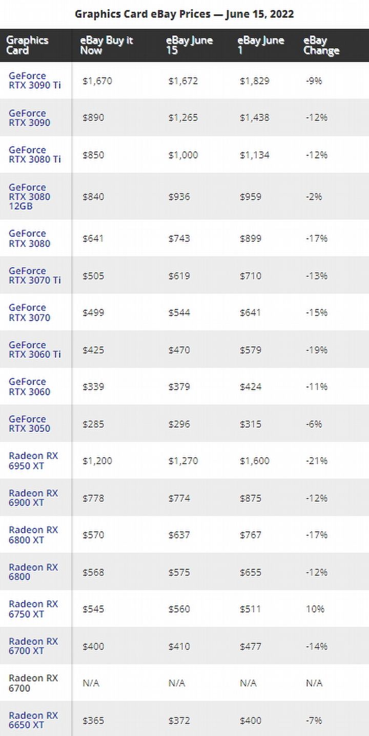Select the eBay Change column header
The height and width of the screenshot is (736, 369).
(x=321, y=45)
